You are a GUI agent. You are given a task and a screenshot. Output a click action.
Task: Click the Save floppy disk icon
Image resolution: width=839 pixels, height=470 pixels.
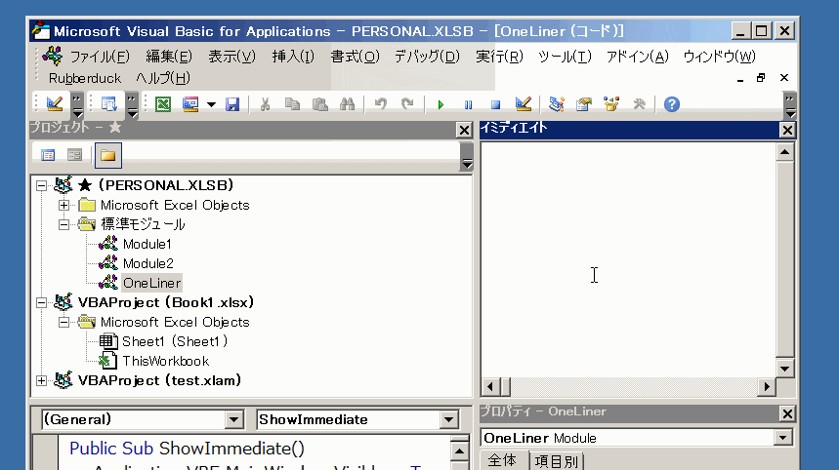[x=232, y=103]
